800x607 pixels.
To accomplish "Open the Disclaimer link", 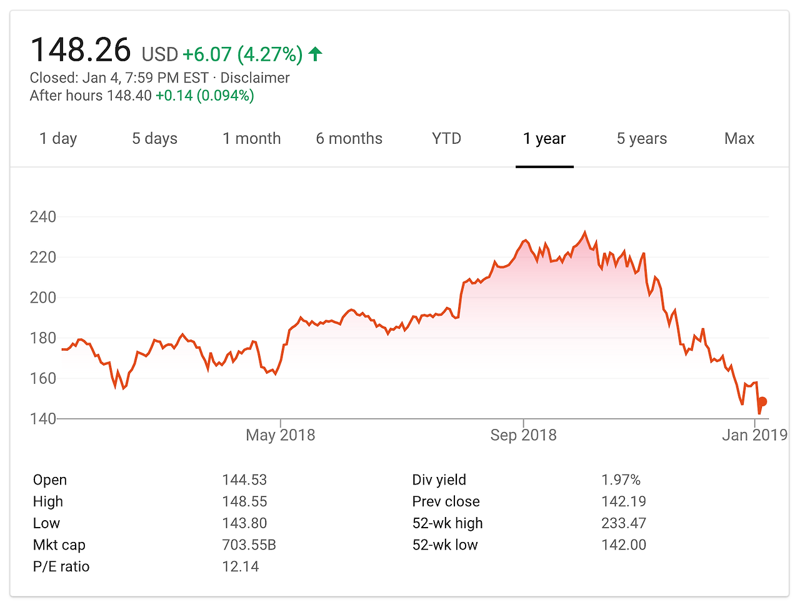I will 255,78.
